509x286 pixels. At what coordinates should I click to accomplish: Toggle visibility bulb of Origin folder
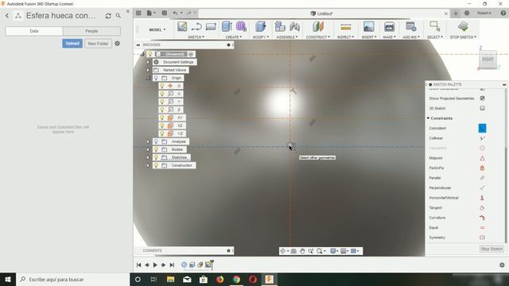(x=156, y=78)
